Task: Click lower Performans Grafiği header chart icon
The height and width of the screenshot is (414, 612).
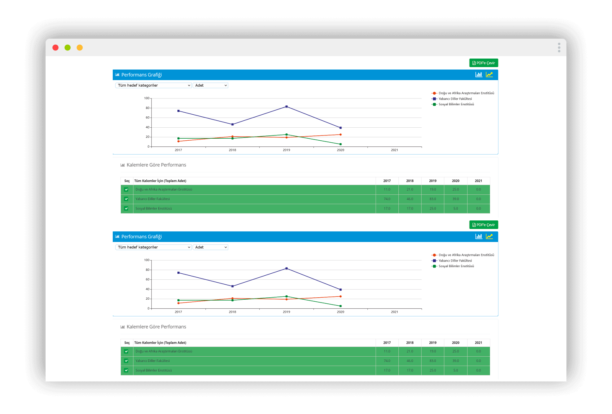Action: (117, 237)
